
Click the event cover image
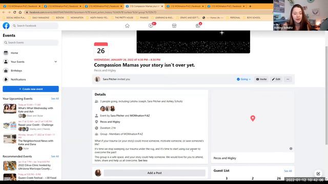(193, 42)
